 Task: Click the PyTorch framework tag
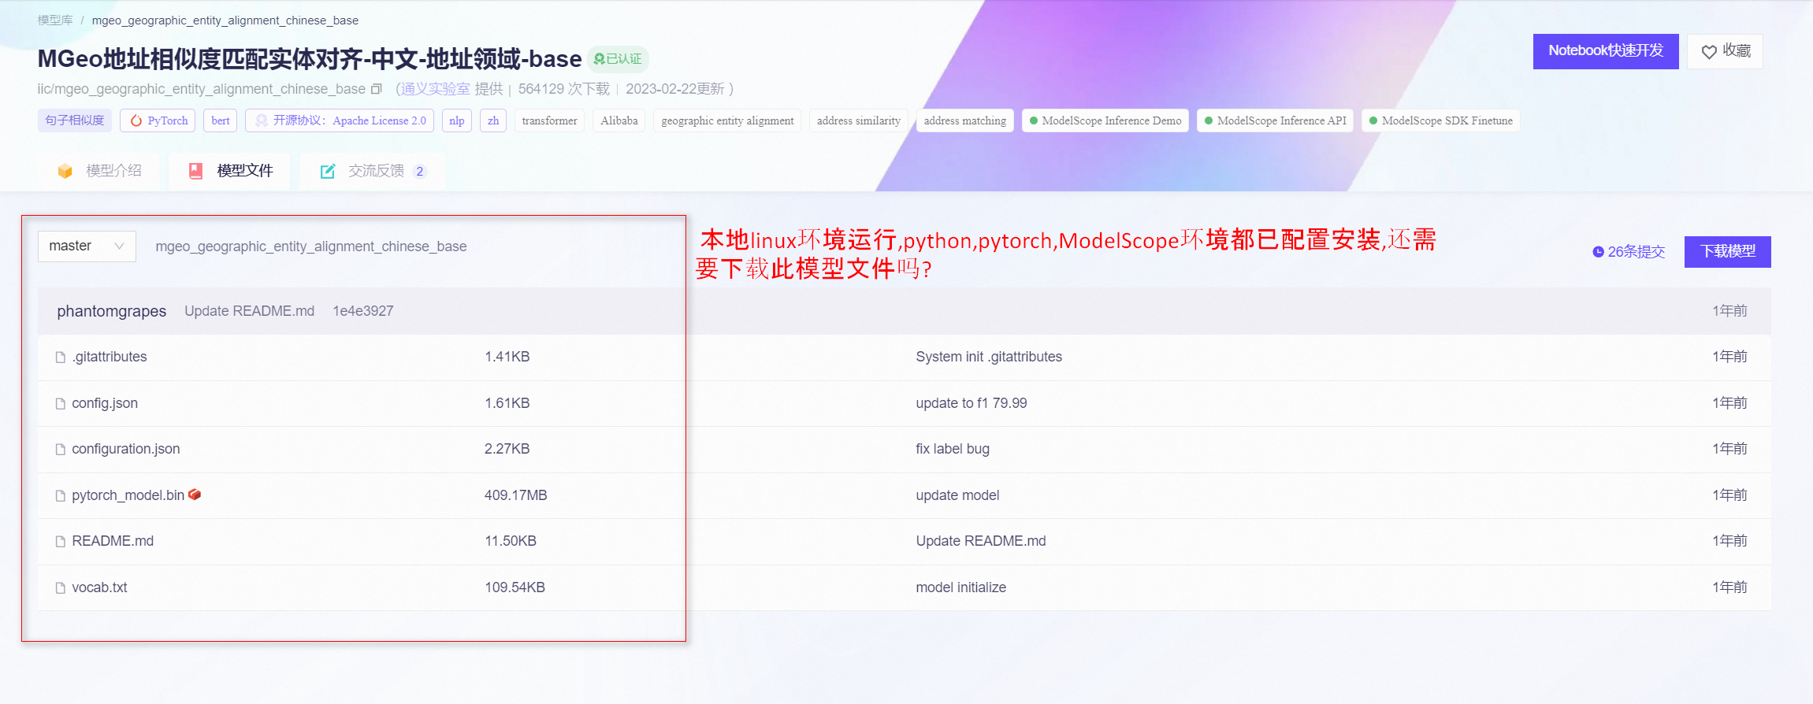(158, 120)
